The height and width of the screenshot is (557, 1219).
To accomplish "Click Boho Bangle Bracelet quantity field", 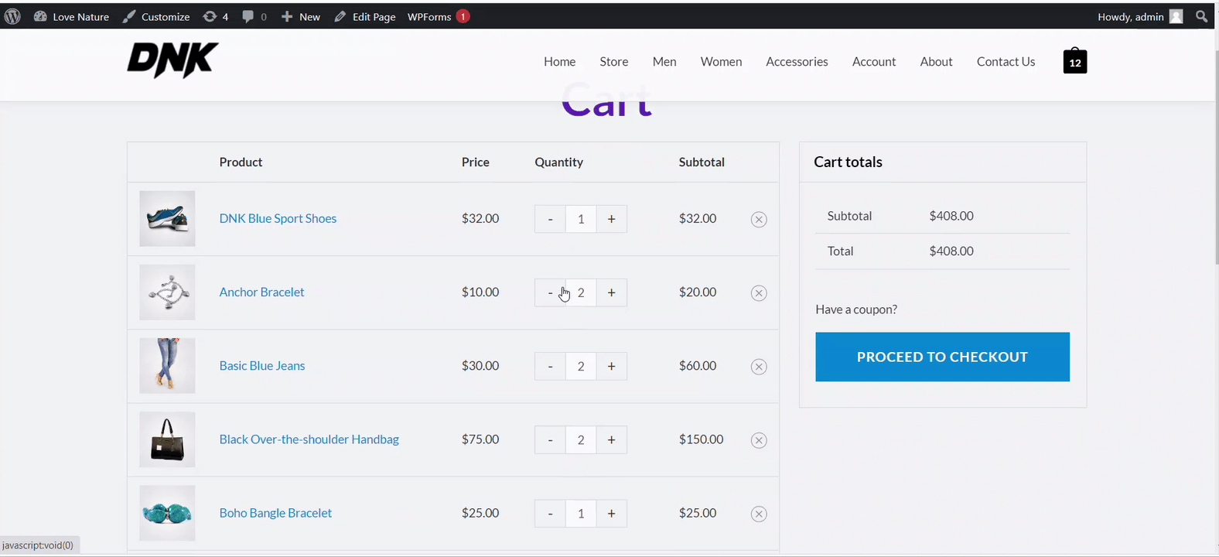I will [x=581, y=513].
